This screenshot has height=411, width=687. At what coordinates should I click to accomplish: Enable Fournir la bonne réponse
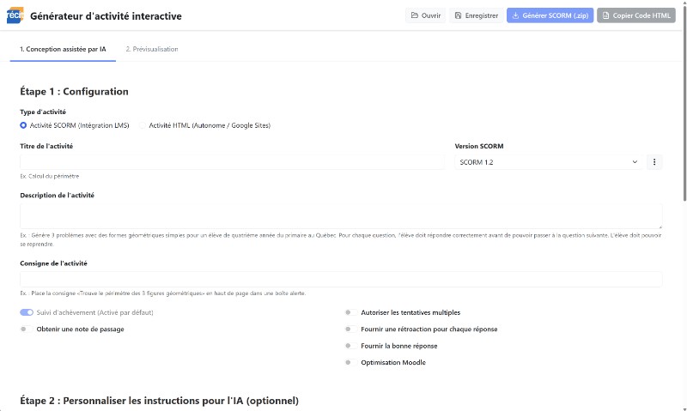[351, 346]
